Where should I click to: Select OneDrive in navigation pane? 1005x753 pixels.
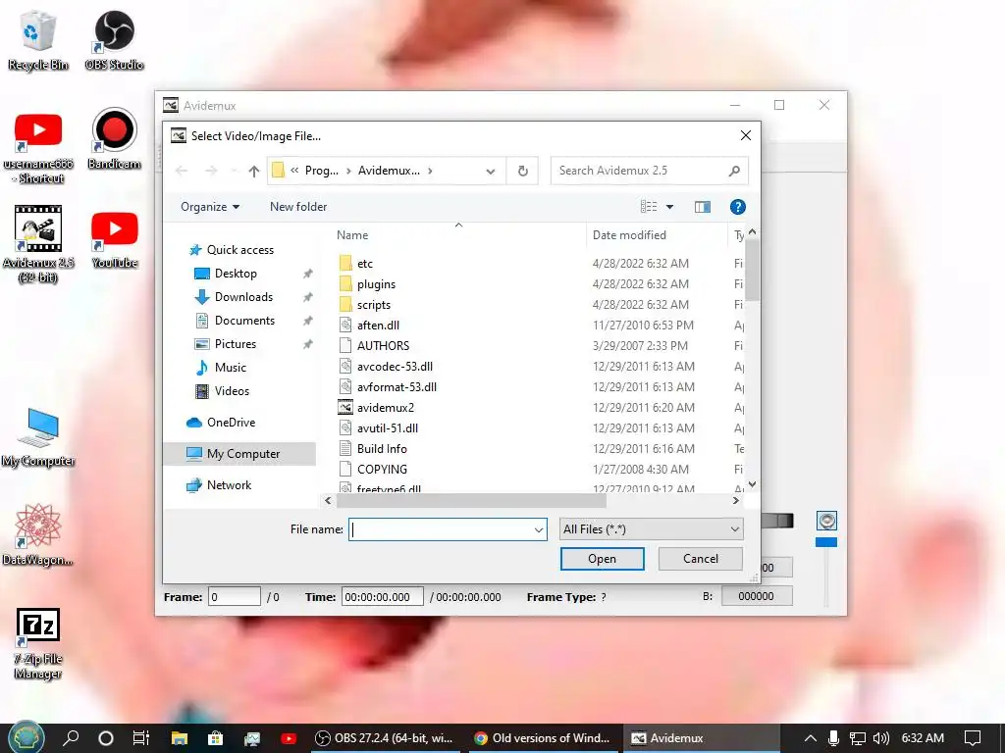pos(231,423)
